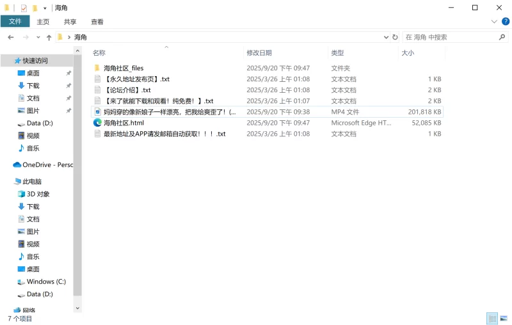
Task: Open the Customize Quick Access Toolbar dropdown arrow
Action: coord(45,8)
